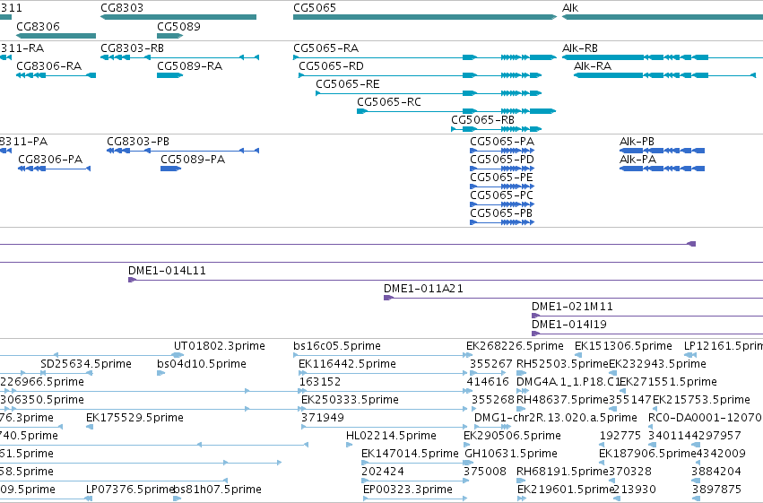Select protein CG5065-PA

[502, 151]
